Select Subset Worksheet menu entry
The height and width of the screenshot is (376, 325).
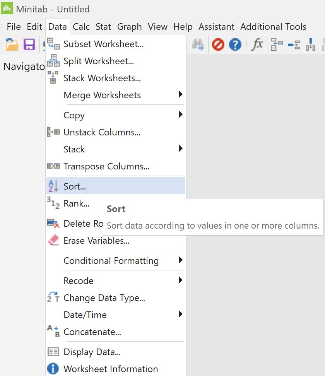click(x=116, y=44)
